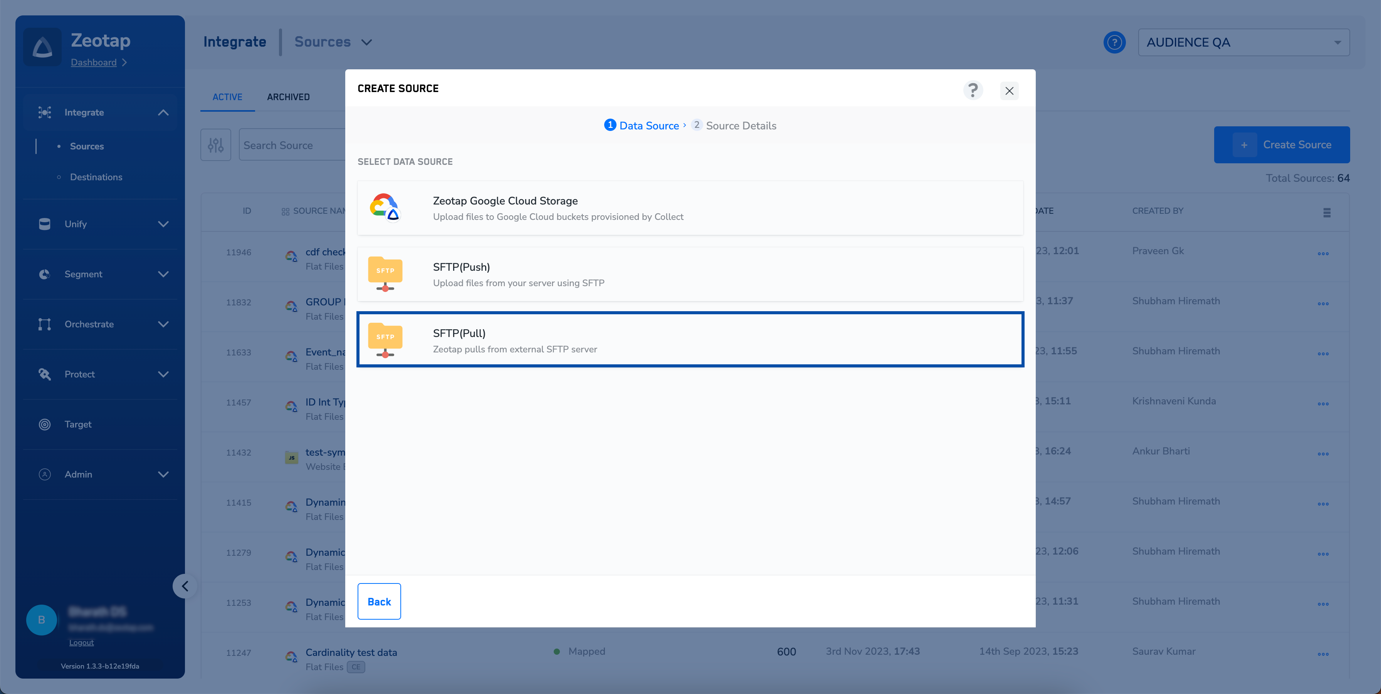This screenshot has width=1381, height=694.
Task: Close the Create Source dialog
Action: click(1009, 91)
